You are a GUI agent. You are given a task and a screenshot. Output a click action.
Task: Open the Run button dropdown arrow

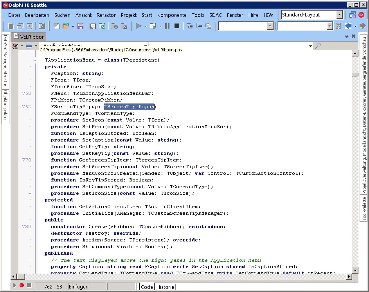point(146,26)
